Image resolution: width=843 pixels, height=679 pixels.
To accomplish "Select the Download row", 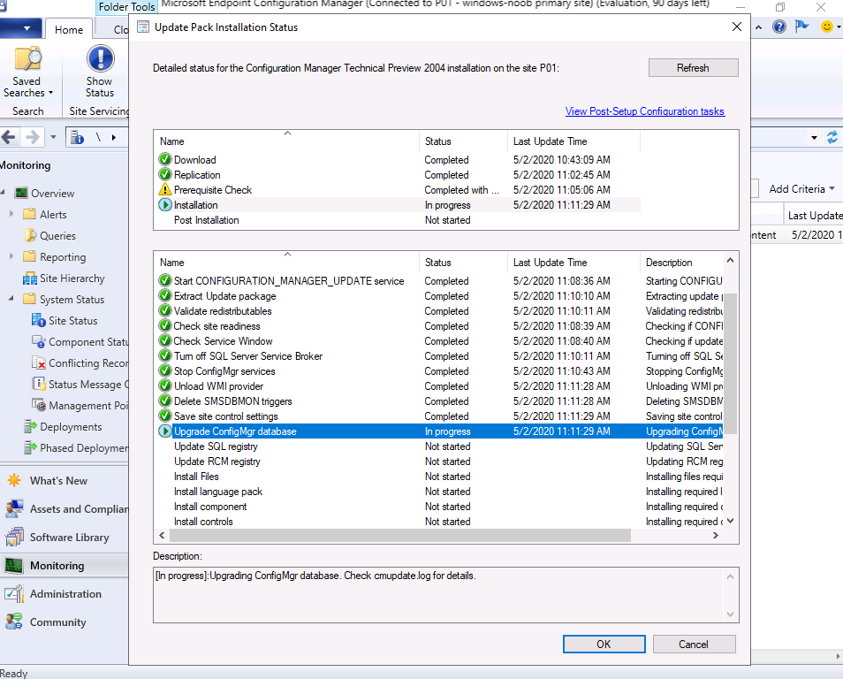I will [x=399, y=160].
